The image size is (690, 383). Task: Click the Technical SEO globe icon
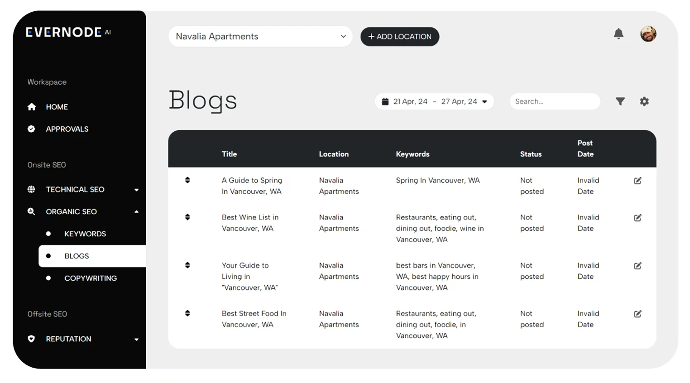31,189
